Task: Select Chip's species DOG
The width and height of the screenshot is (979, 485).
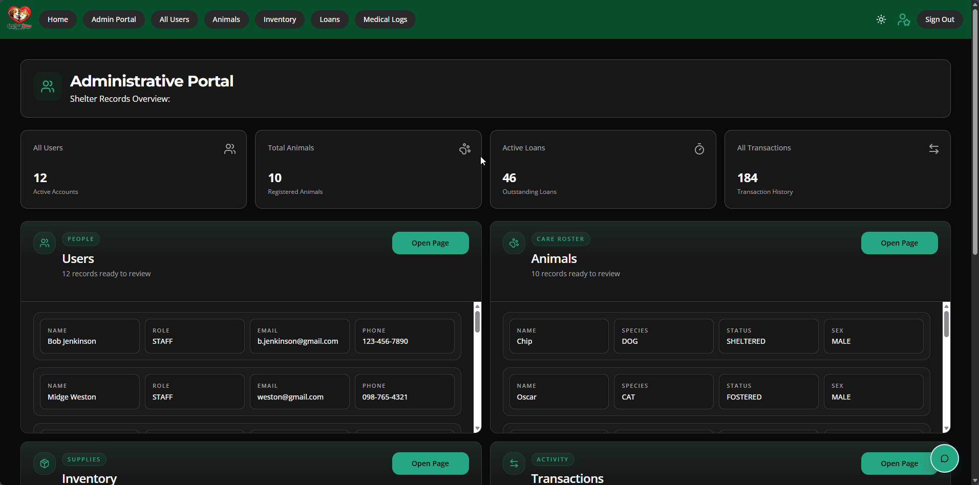Action: coord(630,341)
